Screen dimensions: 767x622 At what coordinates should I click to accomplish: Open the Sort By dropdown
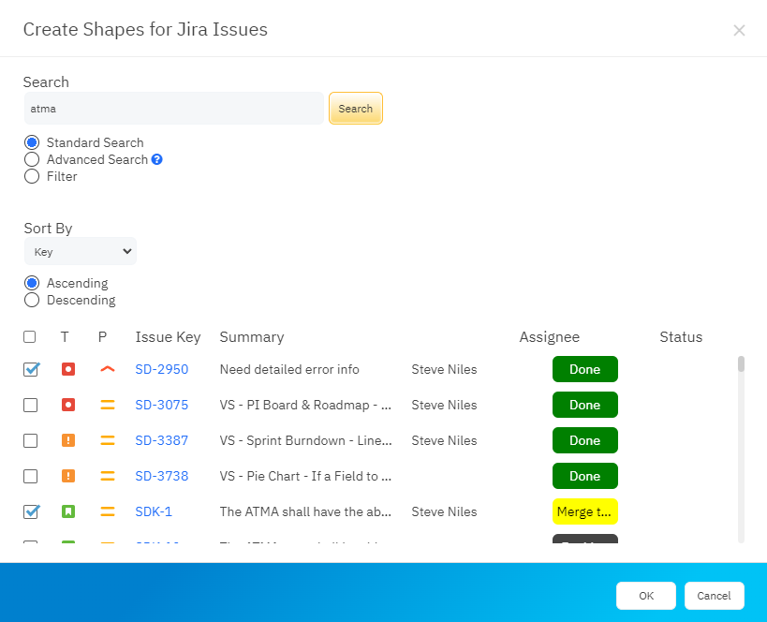tap(80, 251)
